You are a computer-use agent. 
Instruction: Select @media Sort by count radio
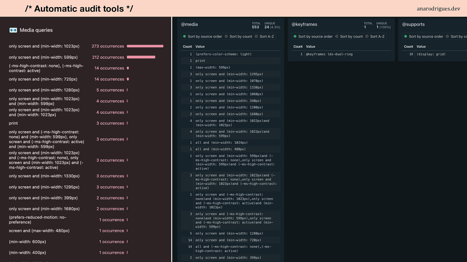(226, 36)
